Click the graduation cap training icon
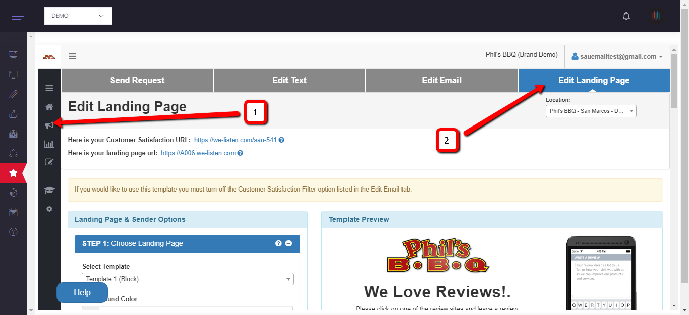 coord(49,191)
